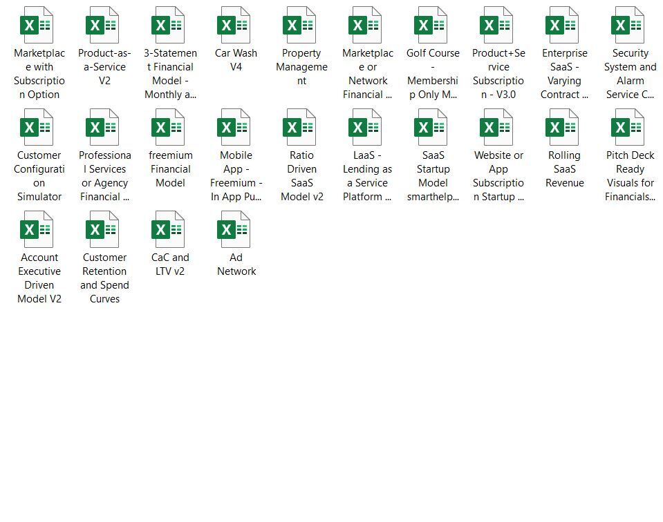663x522 pixels.
Task: Select the Customer Configuration Simulator file
Action: pos(39,128)
